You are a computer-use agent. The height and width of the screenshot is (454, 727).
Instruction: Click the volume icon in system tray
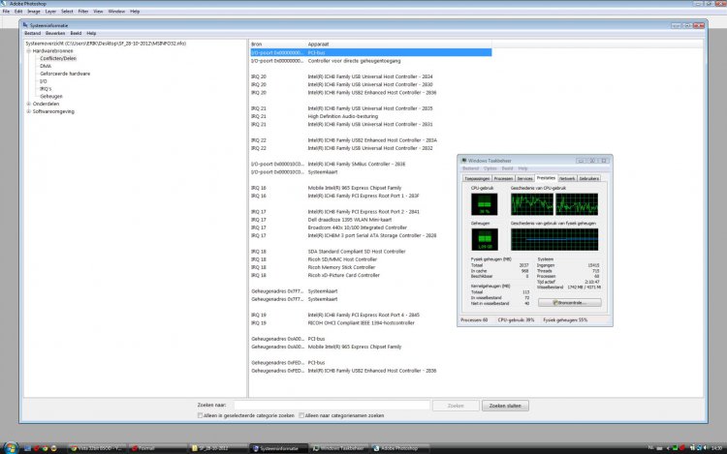[x=706, y=448]
